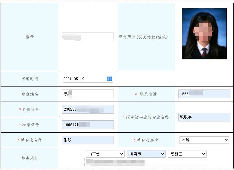The image size is (234, 170).
Task: Click the 证件照片(仅支持jpg格式) label
Action: [143, 37]
